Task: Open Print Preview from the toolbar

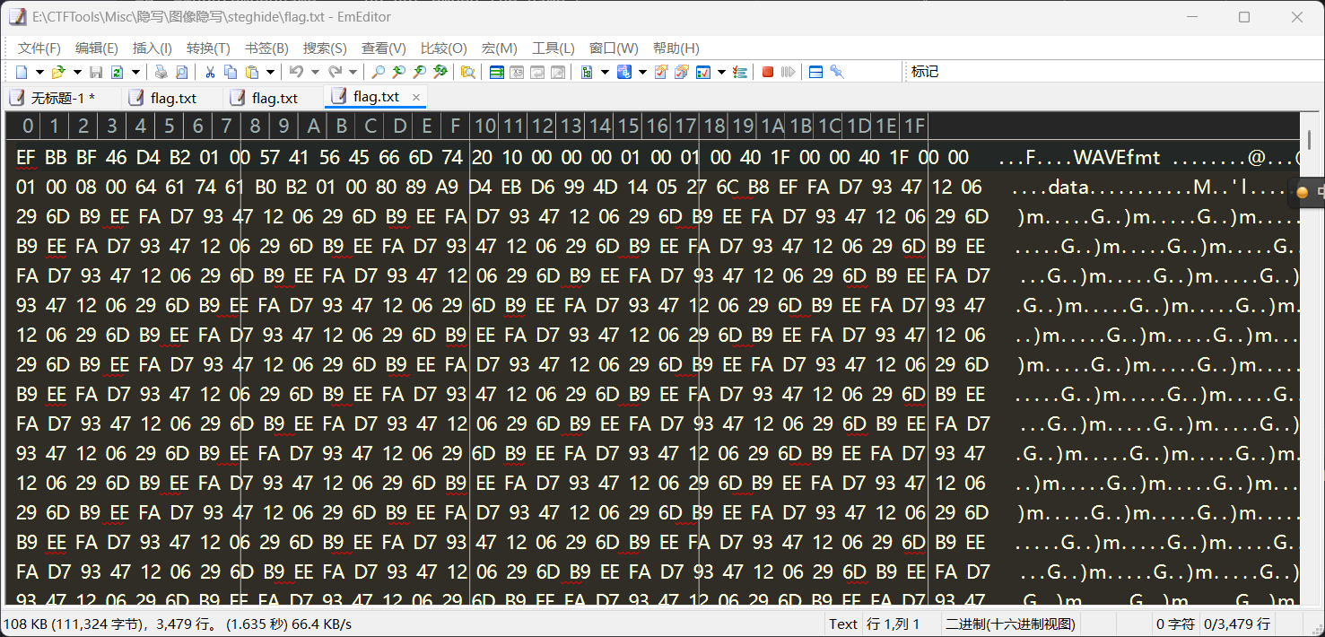Action: click(x=181, y=72)
